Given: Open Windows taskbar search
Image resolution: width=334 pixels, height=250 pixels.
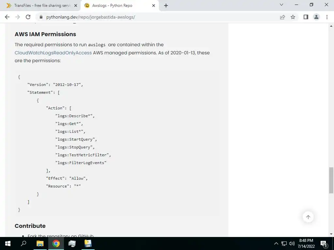Looking at the screenshot, I should coord(23,243).
